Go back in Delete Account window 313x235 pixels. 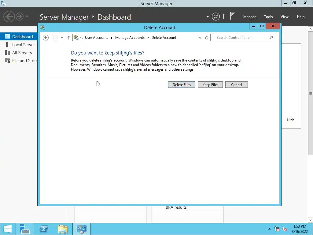tap(46, 38)
